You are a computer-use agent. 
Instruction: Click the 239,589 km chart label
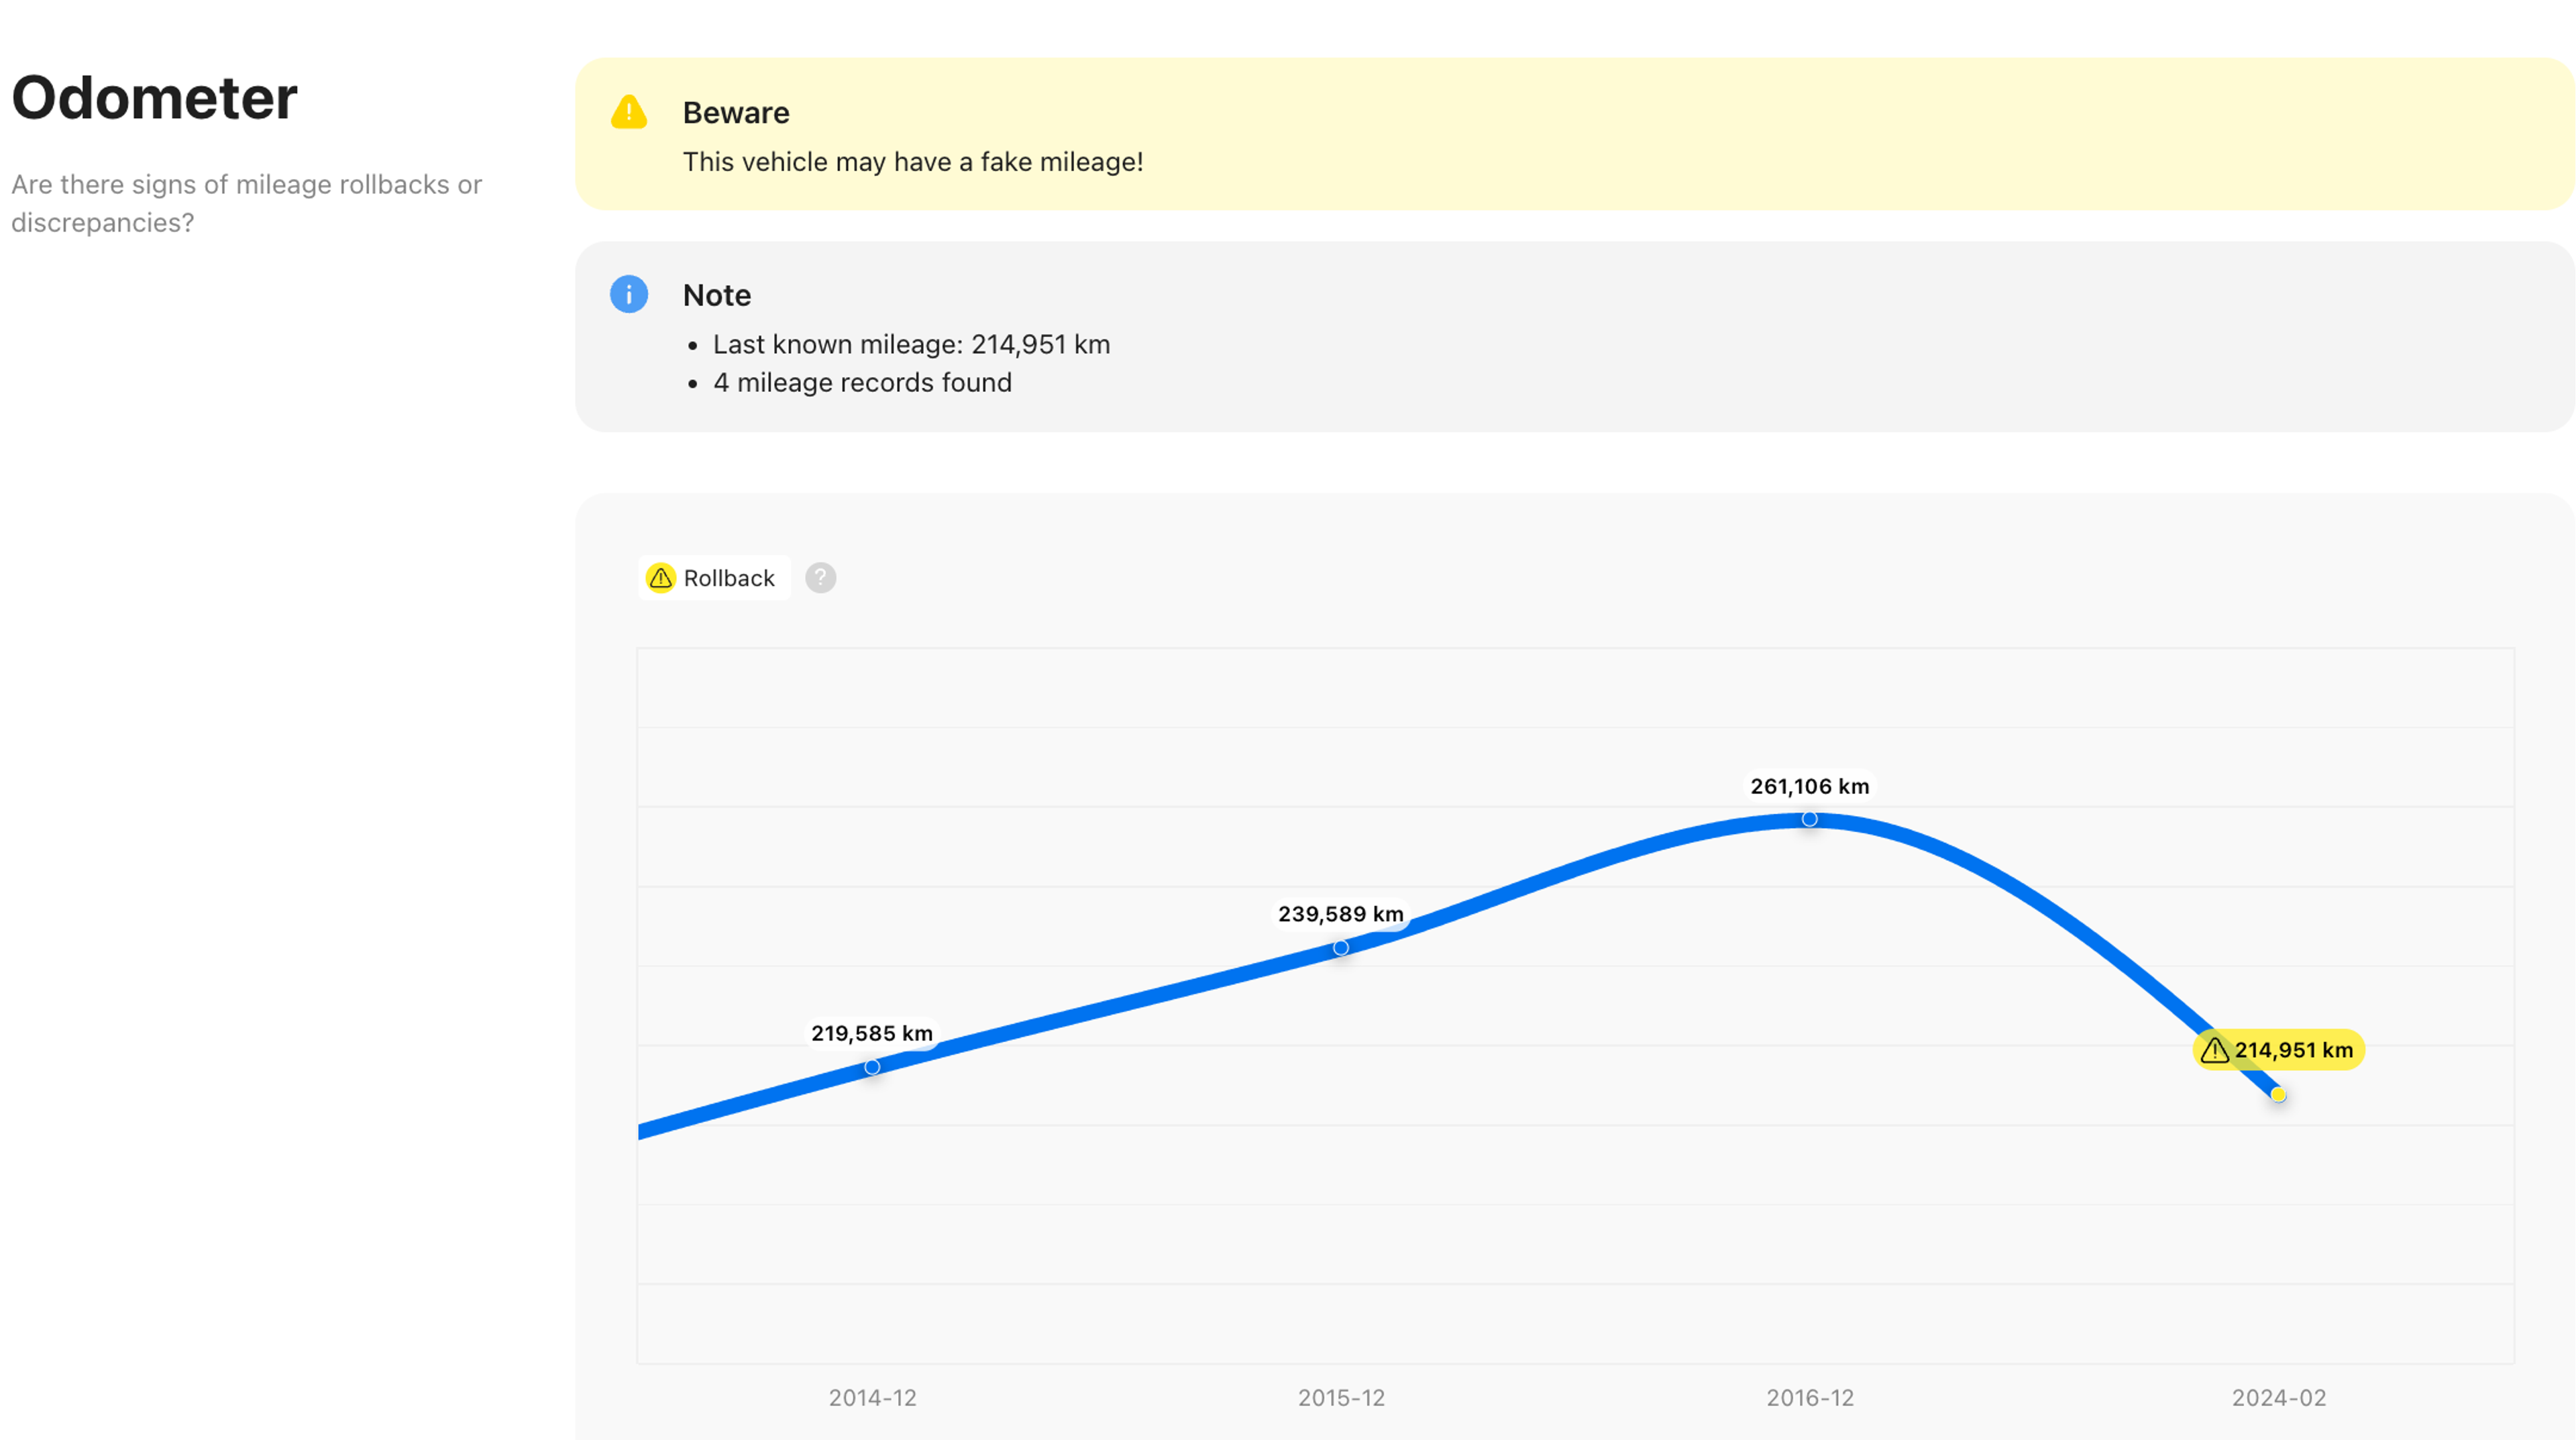pyautogui.click(x=1340, y=914)
